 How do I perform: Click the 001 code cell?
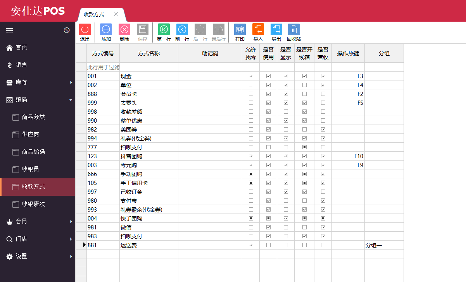[103, 76]
